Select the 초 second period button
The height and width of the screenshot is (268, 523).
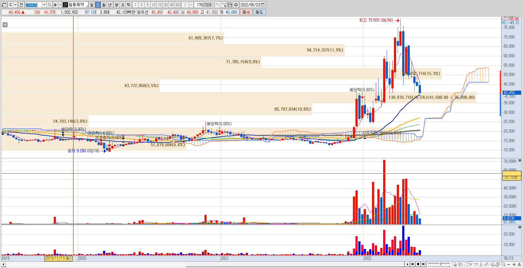(x=122, y=5)
